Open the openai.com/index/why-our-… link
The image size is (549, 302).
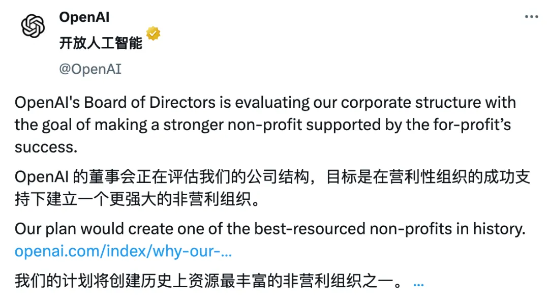point(123,251)
